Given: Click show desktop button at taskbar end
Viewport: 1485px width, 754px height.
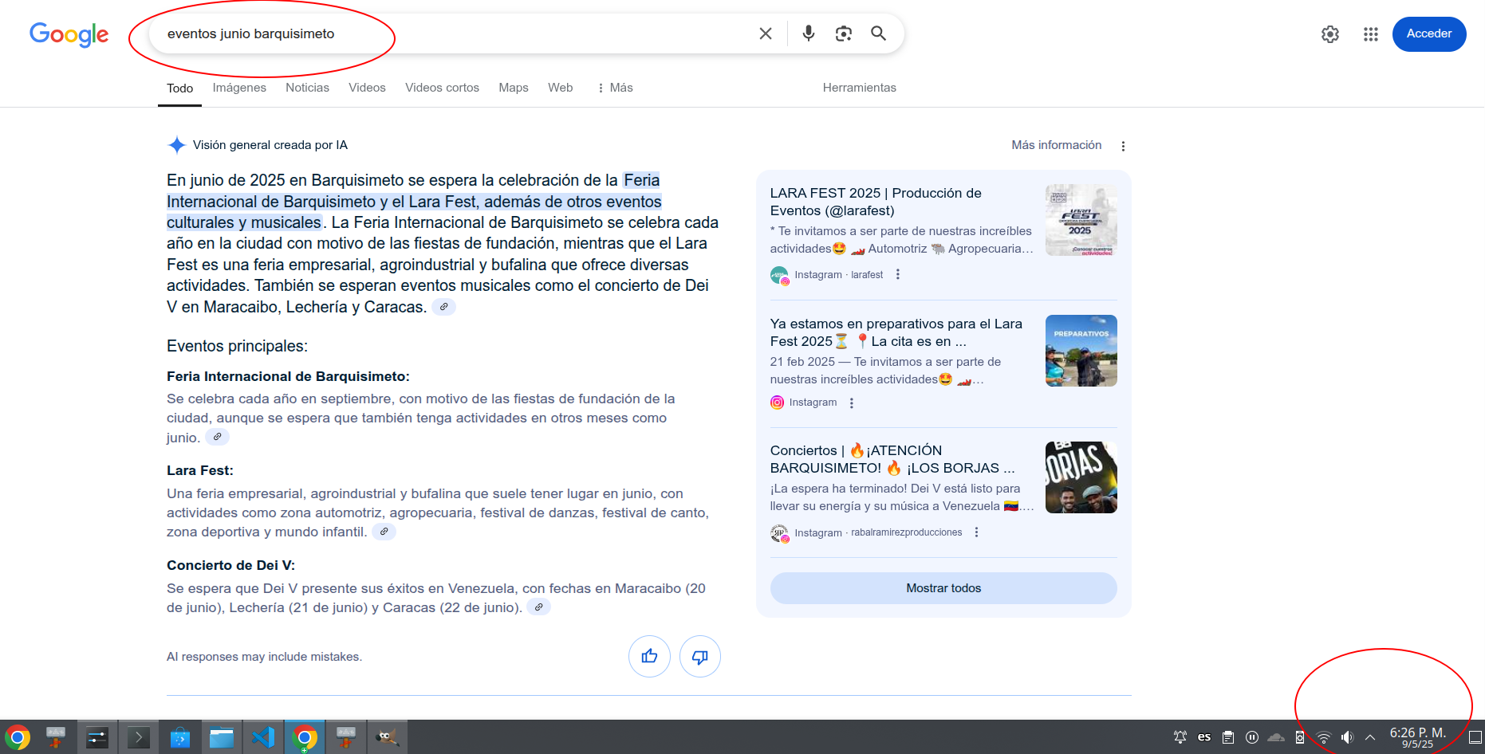Looking at the screenshot, I should [x=1475, y=737].
